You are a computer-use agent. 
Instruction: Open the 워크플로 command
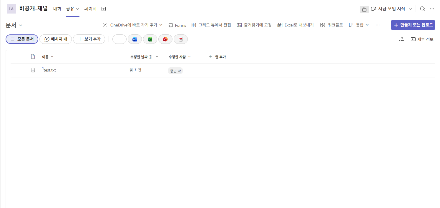(x=331, y=25)
